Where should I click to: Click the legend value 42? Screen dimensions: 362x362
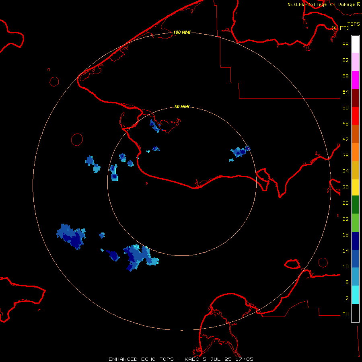tap(346, 140)
